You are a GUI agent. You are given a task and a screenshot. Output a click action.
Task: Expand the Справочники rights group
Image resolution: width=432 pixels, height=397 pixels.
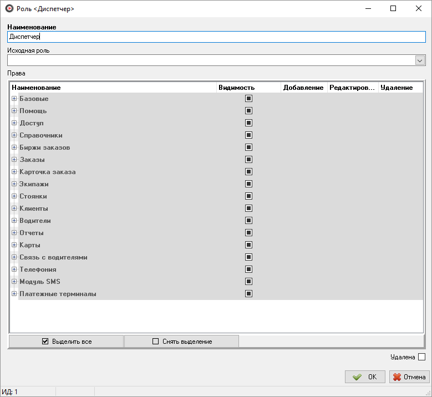pos(14,135)
